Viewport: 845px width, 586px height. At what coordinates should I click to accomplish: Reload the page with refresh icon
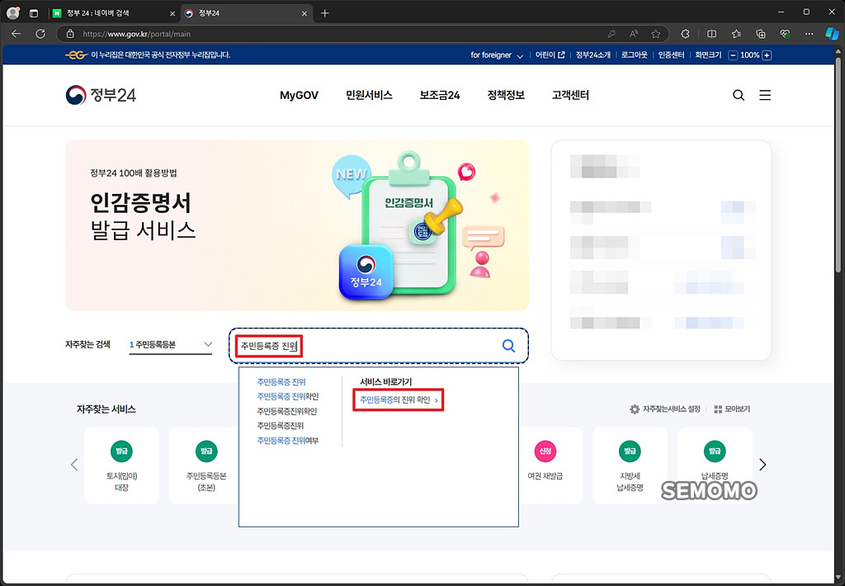[40, 34]
